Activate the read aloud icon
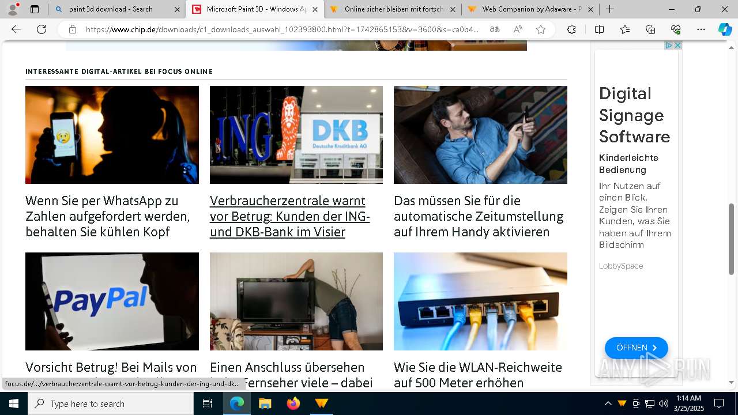Image resolution: width=738 pixels, height=415 pixels. [518, 29]
